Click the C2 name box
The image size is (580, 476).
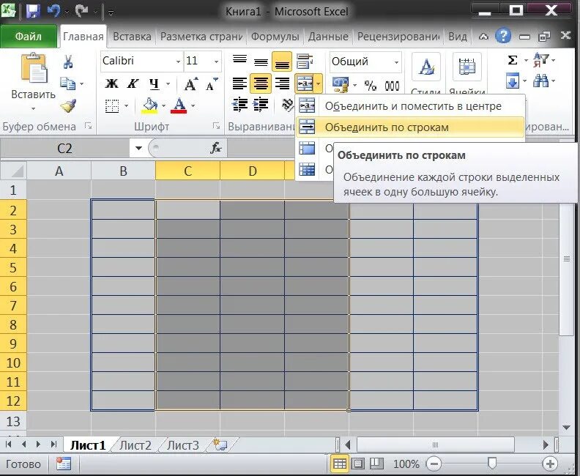tap(65, 149)
